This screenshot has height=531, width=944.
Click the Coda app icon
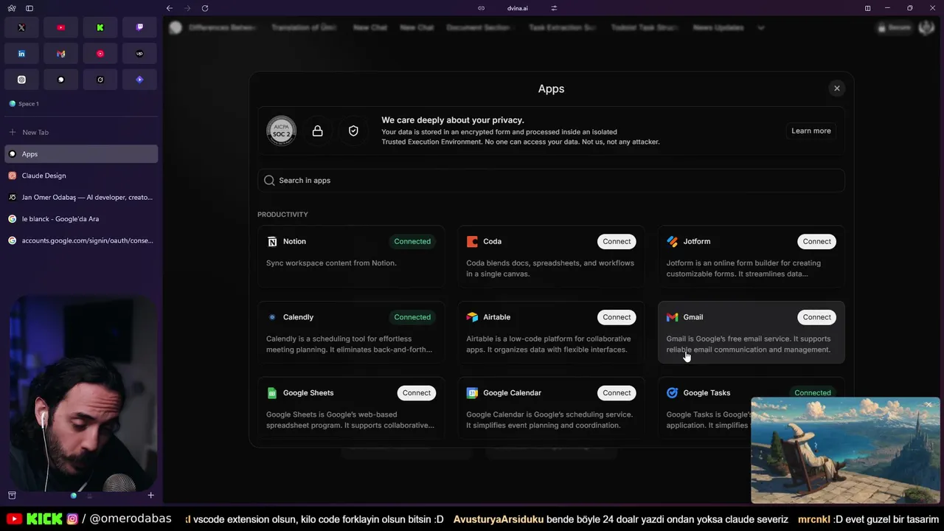pyautogui.click(x=472, y=241)
